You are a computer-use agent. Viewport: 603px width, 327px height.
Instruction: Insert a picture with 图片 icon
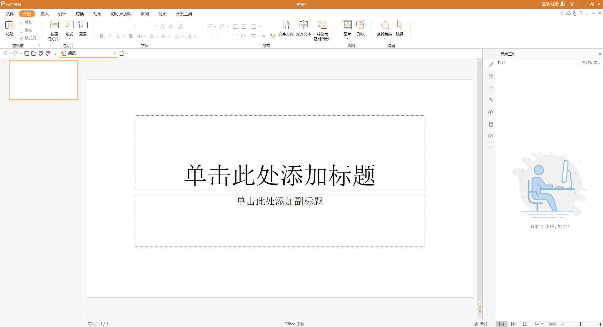(x=347, y=25)
